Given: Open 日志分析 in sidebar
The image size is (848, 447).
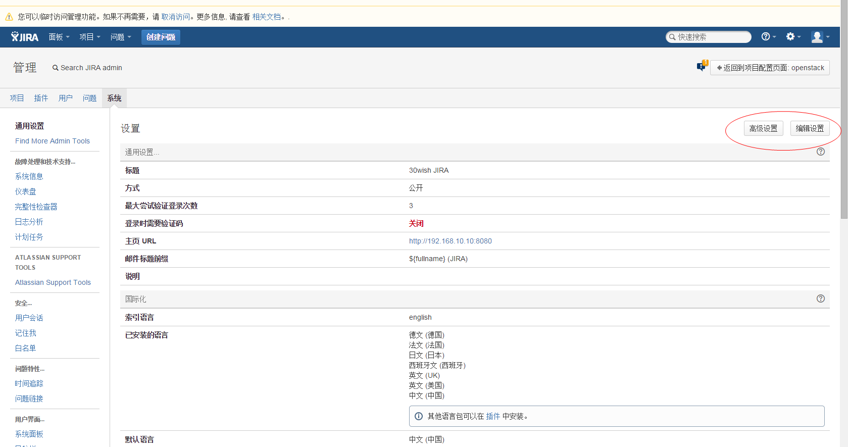Looking at the screenshot, I should tap(29, 222).
